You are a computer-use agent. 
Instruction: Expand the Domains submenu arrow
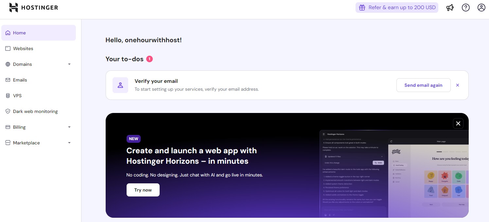pyautogui.click(x=69, y=64)
